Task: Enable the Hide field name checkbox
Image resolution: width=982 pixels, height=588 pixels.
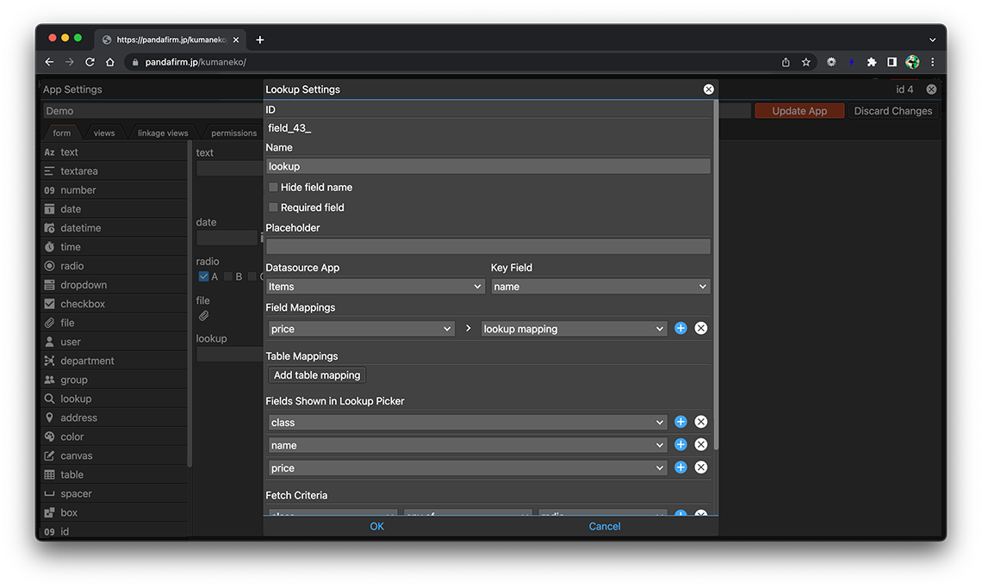Action: (273, 187)
